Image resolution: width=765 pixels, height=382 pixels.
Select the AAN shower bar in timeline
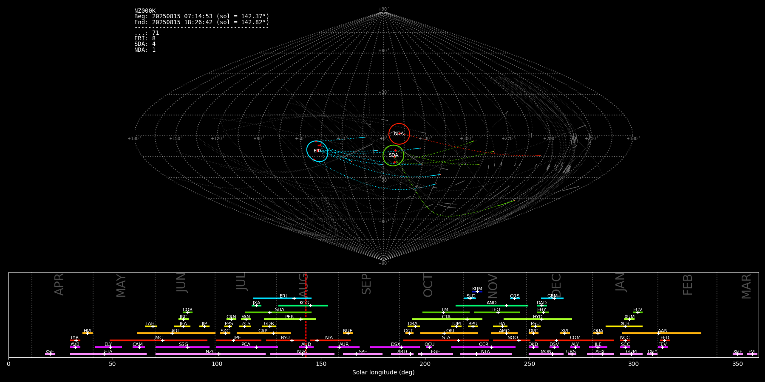[x=662, y=333]
